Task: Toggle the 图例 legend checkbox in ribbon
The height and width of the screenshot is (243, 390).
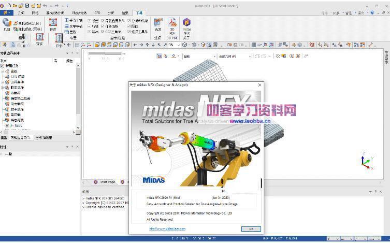Action: click(x=129, y=26)
